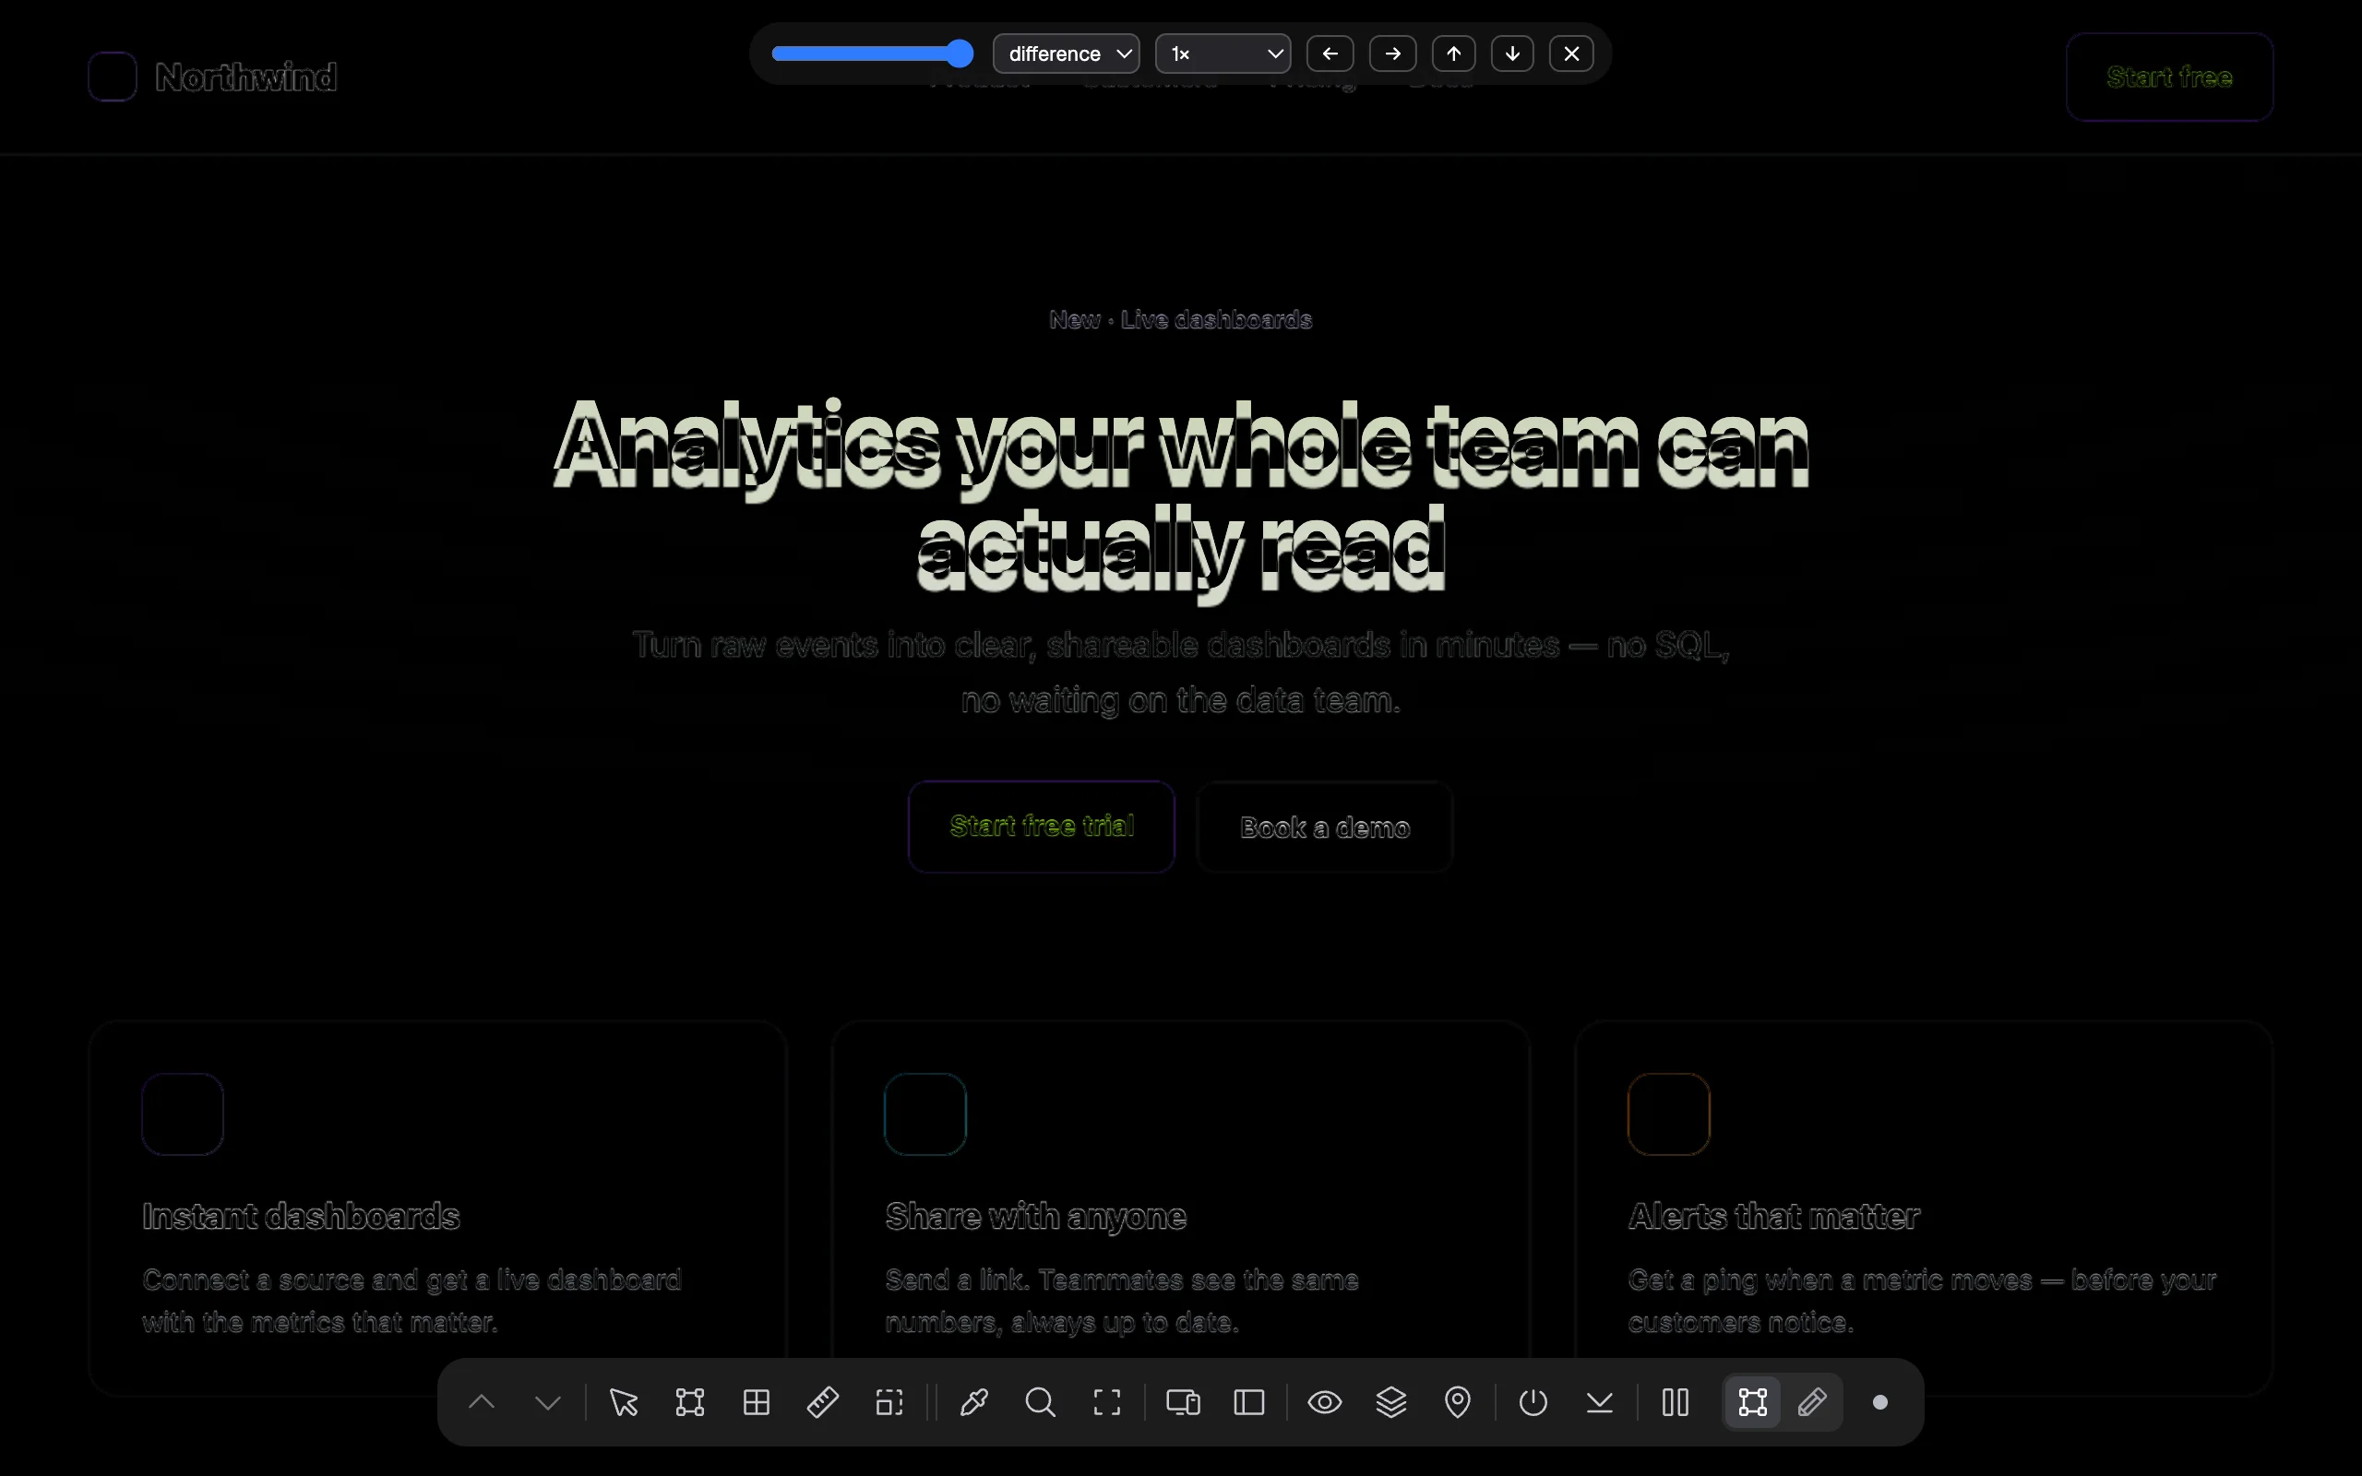
Task: Click the New · Live dashboards label
Action: 1180,319
